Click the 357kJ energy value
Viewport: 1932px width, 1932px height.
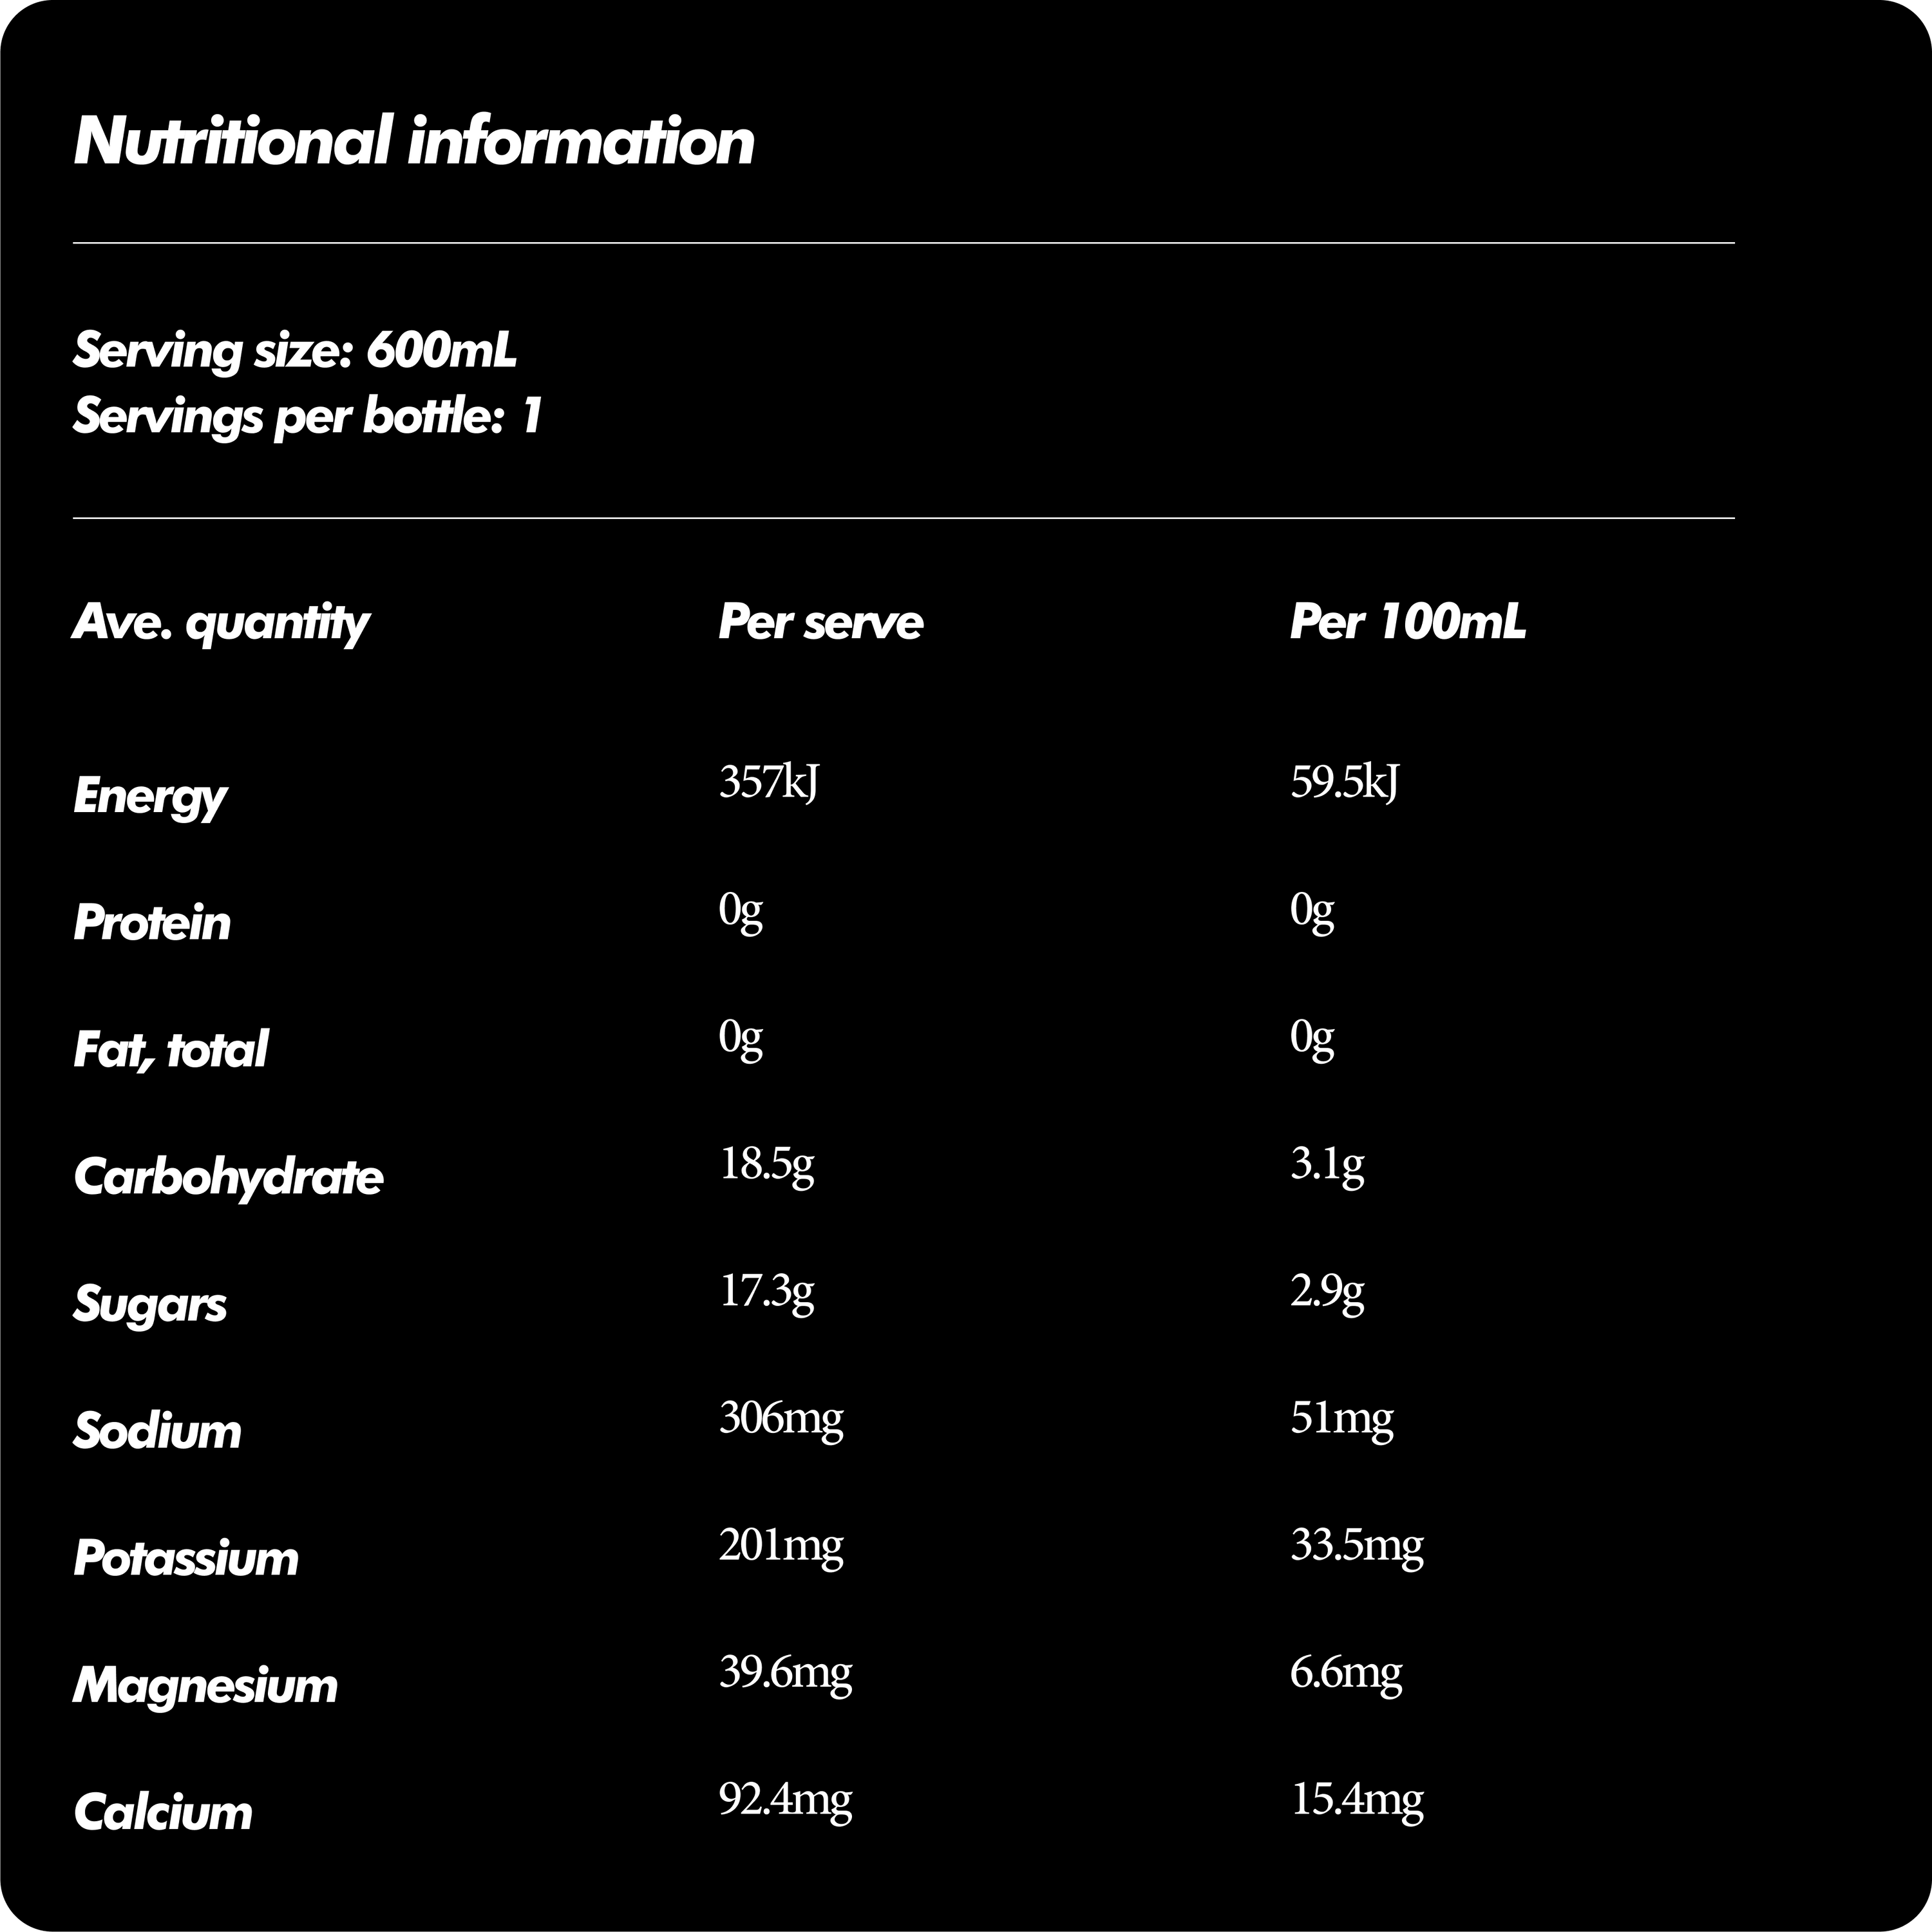pos(768,781)
